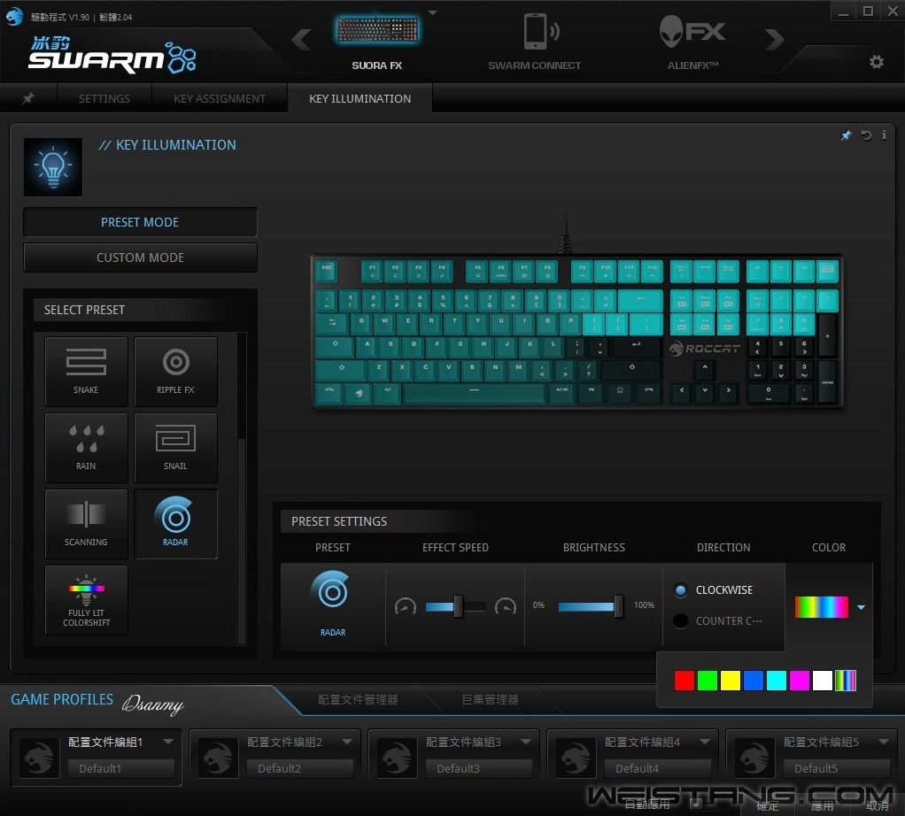Image resolution: width=905 pixels, height=816 pixels.
Task: Select the Scanning preset
Action: tap(86, 524)
